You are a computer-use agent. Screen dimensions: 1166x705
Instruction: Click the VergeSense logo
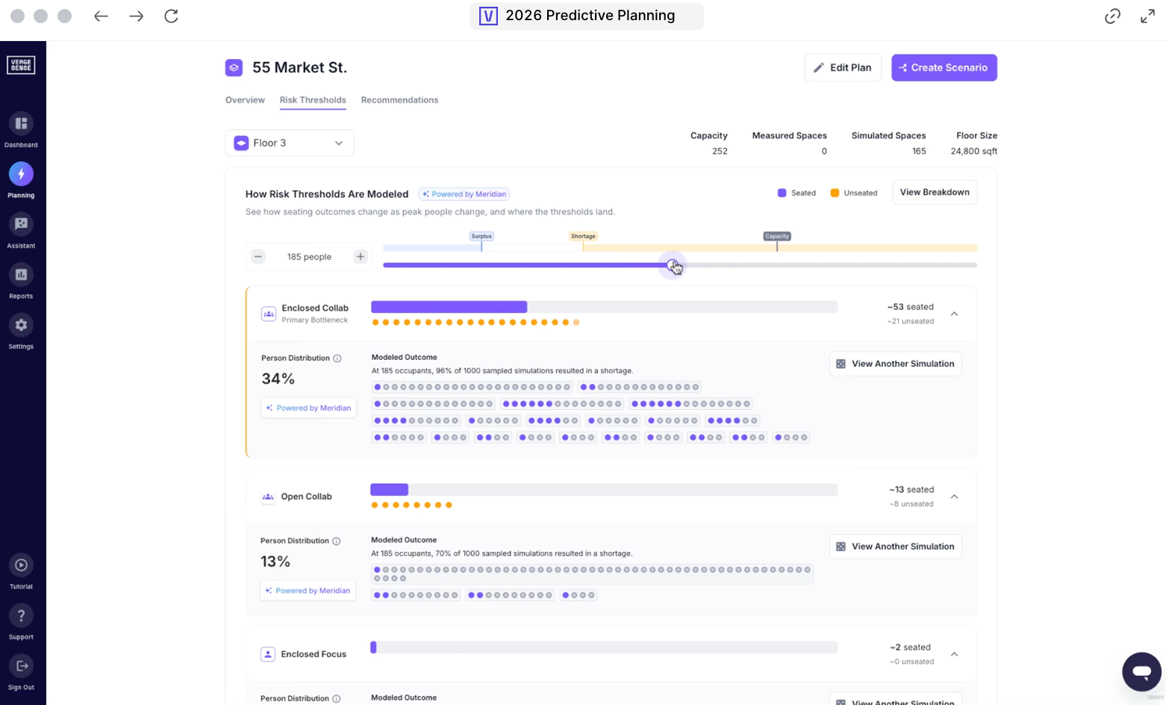[x=21, y=65]
